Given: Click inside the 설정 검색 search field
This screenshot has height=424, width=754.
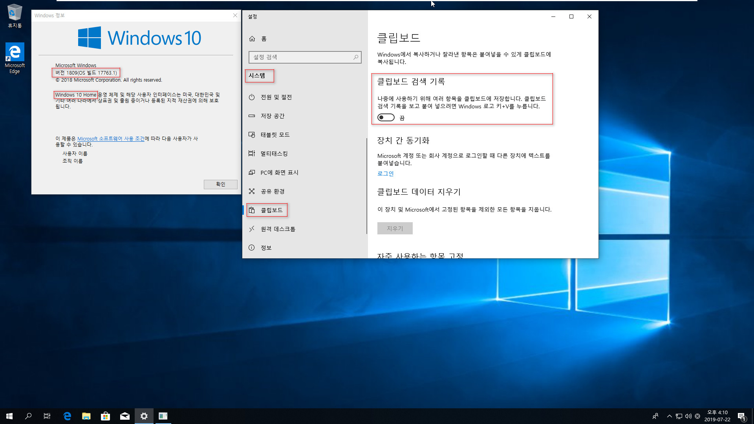Looking at the screenshot, I should (305, 57).
